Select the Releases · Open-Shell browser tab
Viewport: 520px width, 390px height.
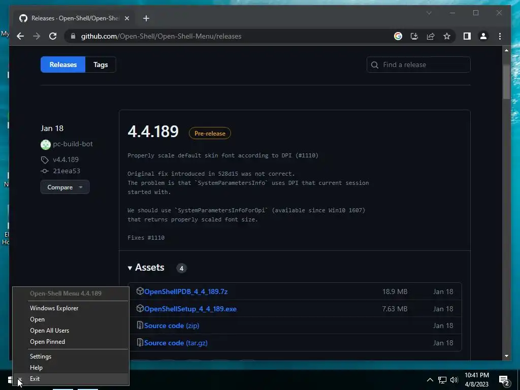(74, 18)
